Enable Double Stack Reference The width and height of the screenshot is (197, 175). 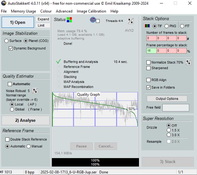(26, 139)
